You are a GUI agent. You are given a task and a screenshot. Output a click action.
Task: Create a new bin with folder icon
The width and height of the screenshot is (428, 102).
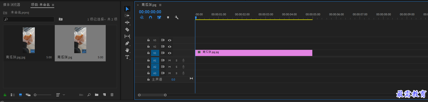tap(97, 95)
